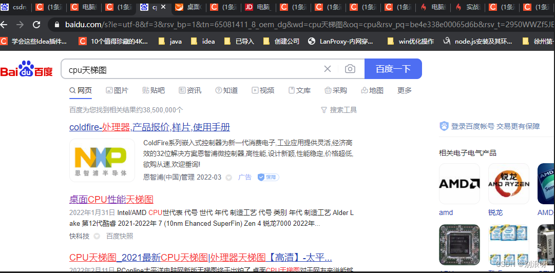Open the win优化操作 bookmark folder

tap(411, 42)
